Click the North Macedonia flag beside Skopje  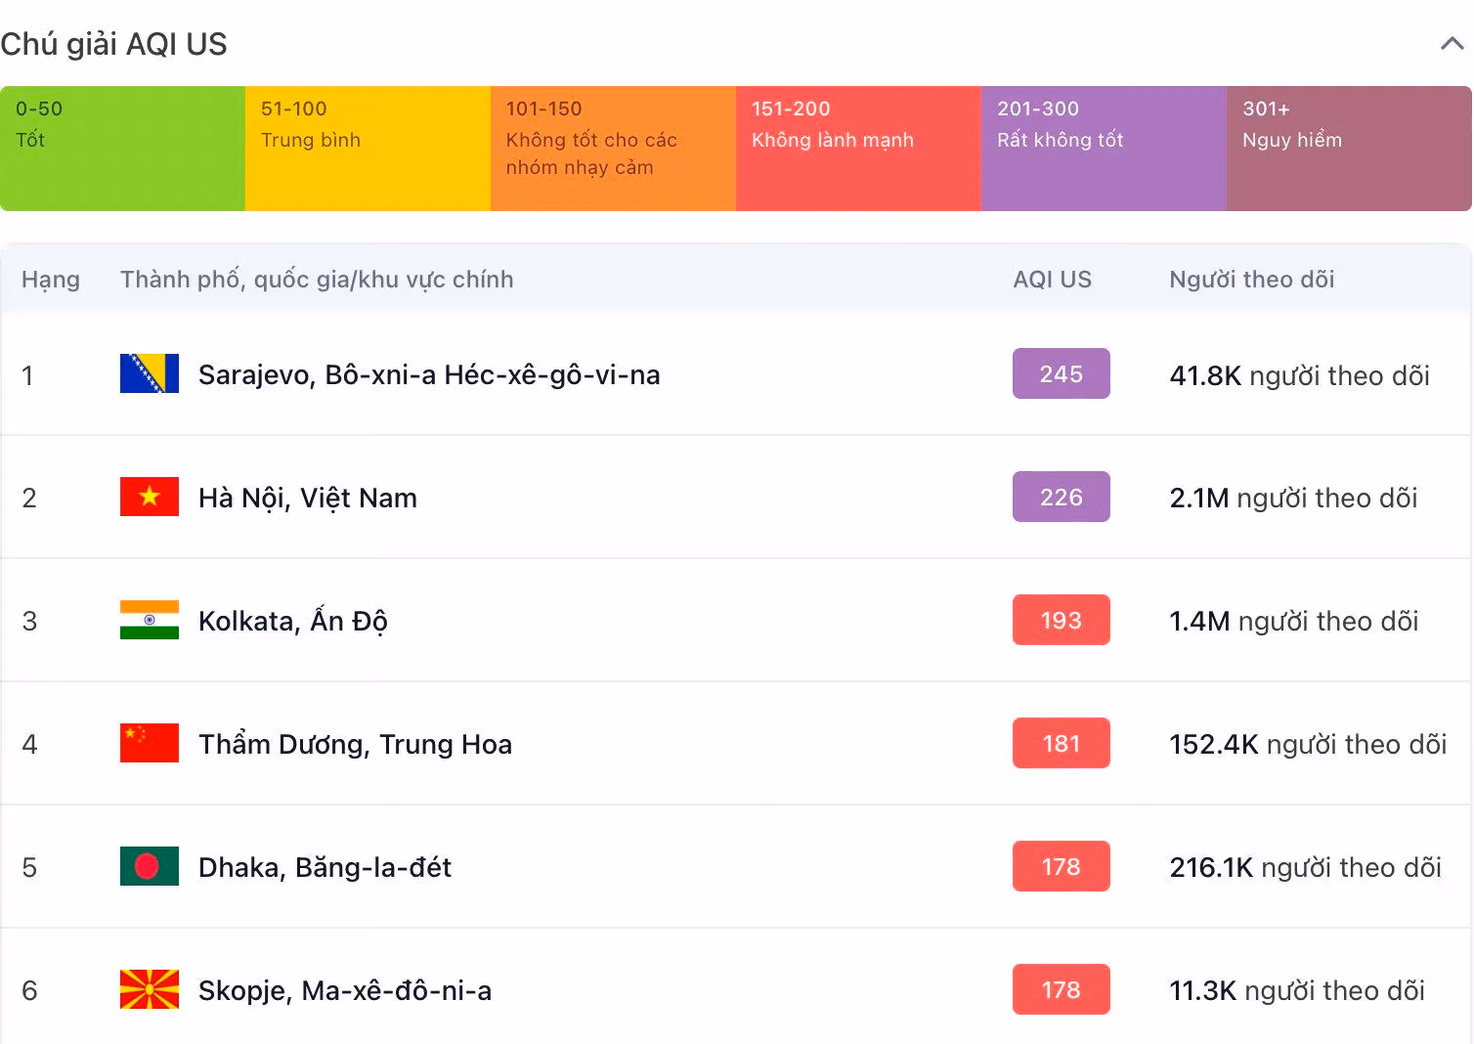click(150, 989)
